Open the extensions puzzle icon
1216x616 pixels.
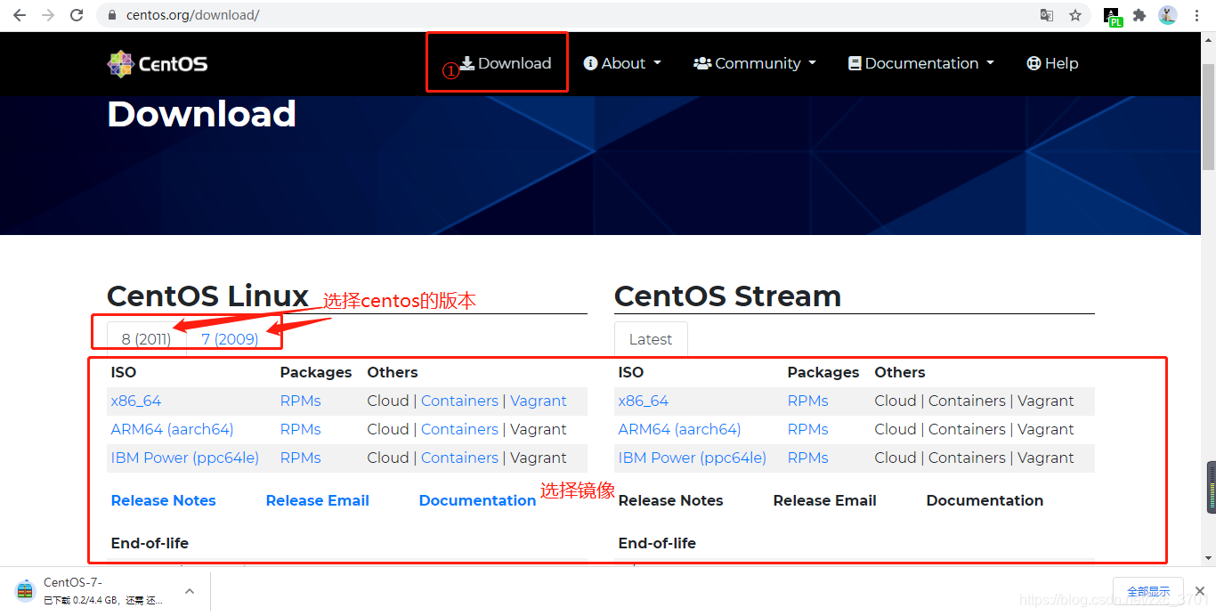1139,15
